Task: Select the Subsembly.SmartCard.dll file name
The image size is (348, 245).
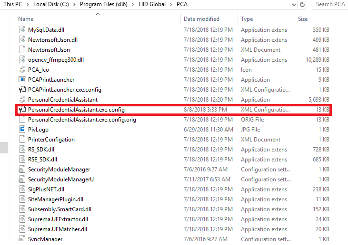Action: 60,209
